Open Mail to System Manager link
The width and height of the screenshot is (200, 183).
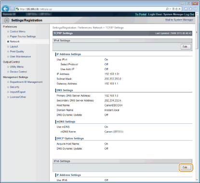[179, 20]
